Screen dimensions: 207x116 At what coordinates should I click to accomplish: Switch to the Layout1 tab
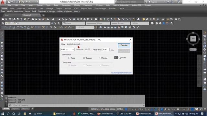(15, 109)
